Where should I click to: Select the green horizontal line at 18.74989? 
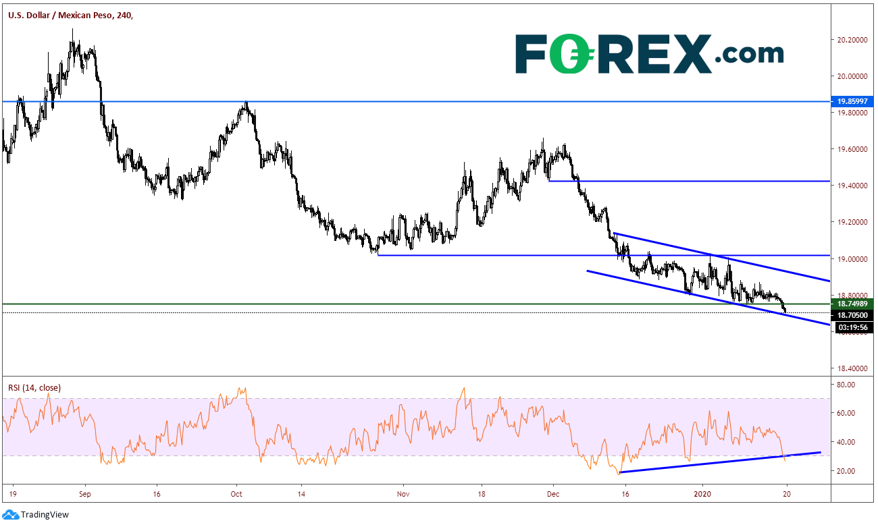(415, 304)
